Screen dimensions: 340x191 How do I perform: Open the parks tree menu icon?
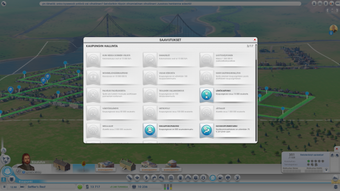228,178
